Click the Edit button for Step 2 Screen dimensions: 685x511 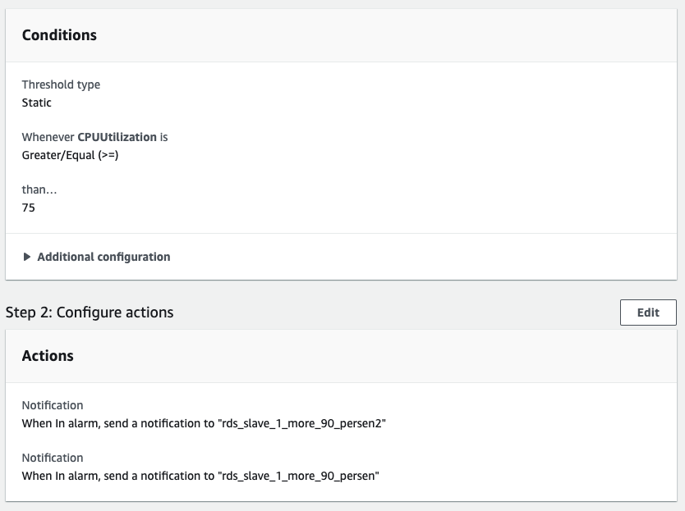coord(648,313)
